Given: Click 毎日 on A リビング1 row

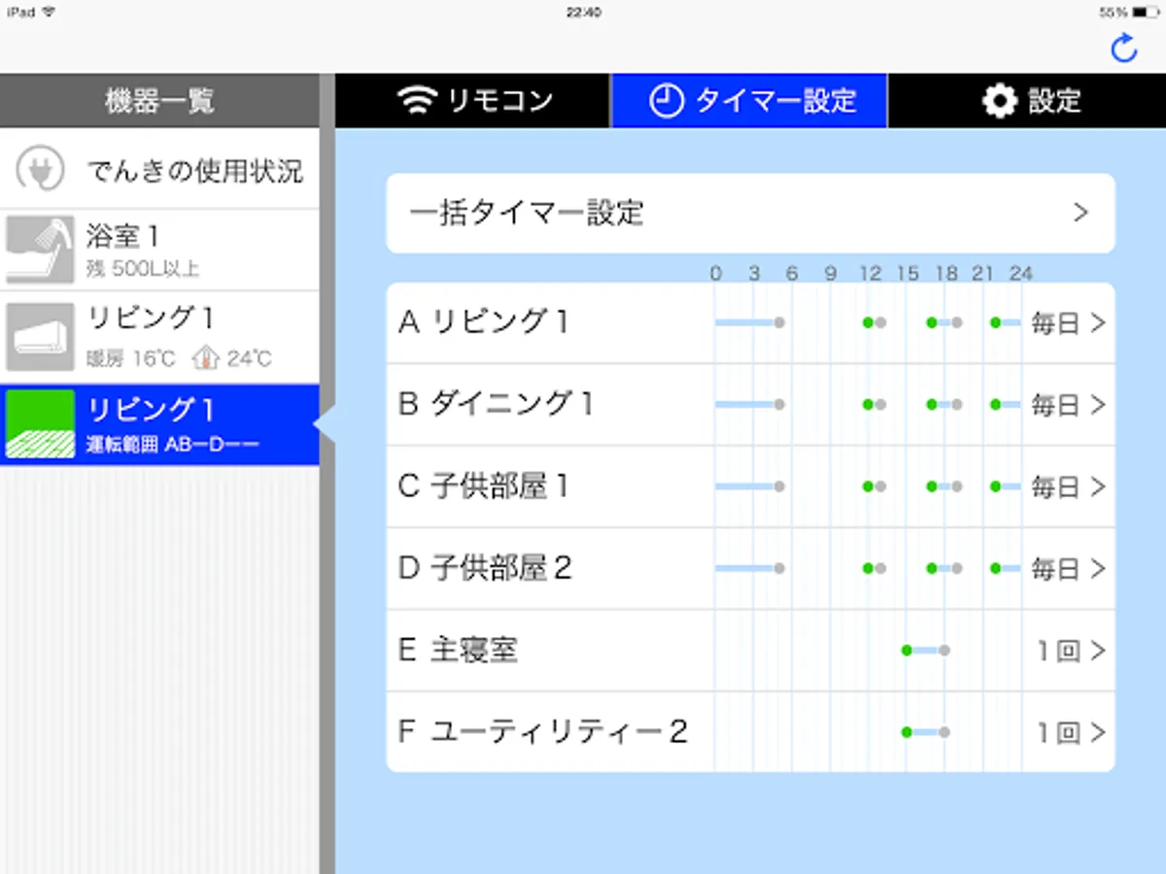Looking at the screenshot, I should point(1056,323).
